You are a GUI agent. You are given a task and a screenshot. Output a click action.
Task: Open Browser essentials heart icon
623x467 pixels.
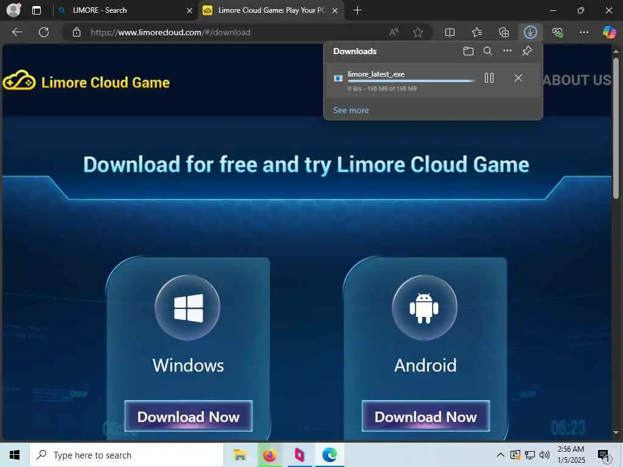[x=557, y=32]
